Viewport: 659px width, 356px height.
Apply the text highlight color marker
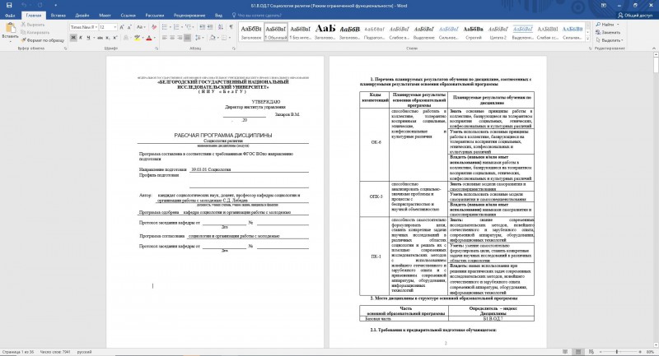pos(137,38)
